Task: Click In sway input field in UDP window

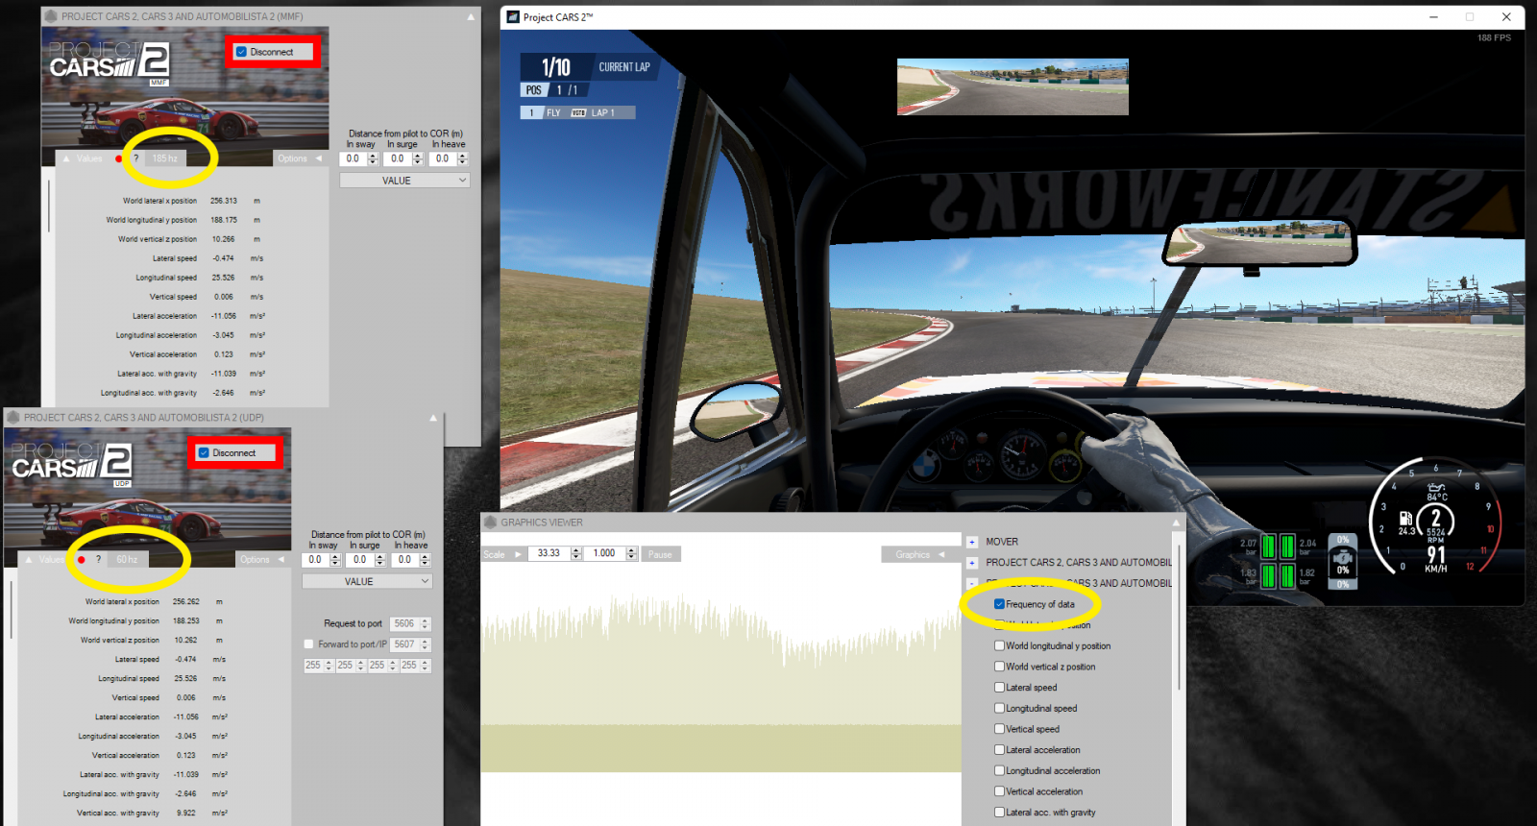Action: pos(315,559)
